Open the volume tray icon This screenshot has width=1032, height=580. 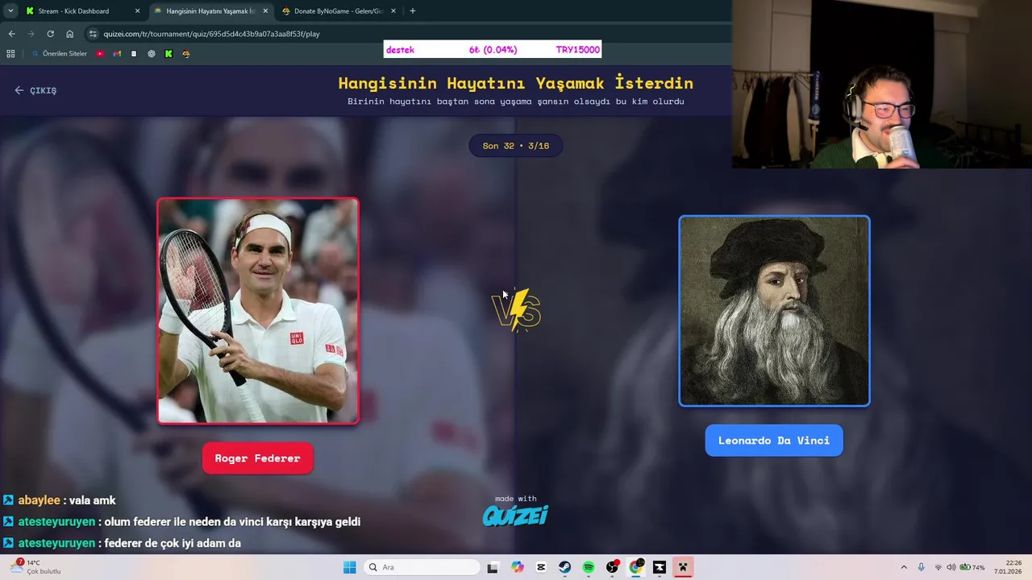[951, 567]
